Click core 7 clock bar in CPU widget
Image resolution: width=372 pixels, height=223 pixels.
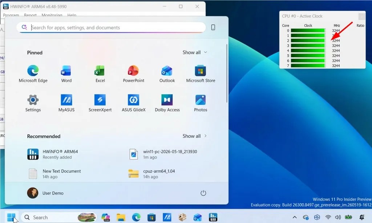pyautogui.click(x=308, y=66)
